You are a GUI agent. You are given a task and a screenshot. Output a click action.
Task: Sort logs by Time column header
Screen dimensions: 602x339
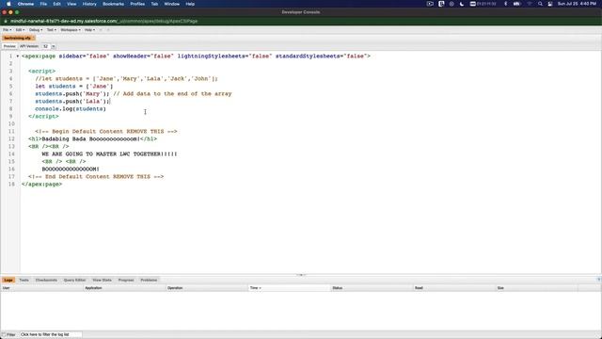(290, 288)
